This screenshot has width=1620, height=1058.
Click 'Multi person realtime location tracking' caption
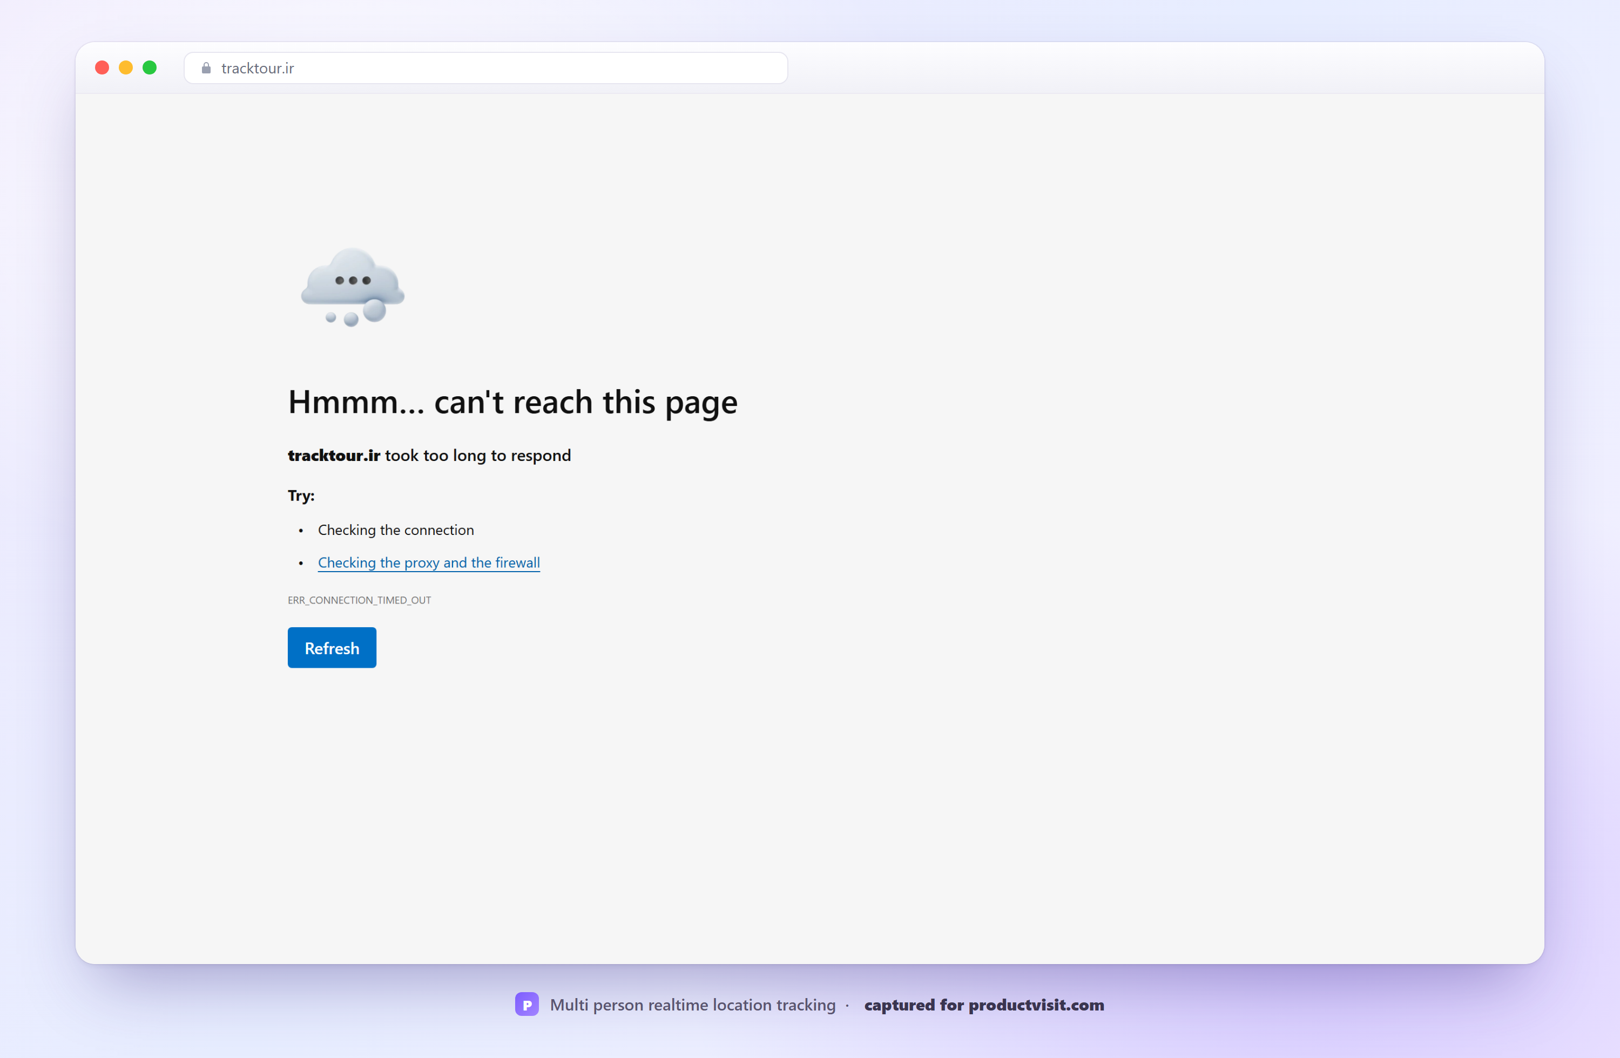693,1005
